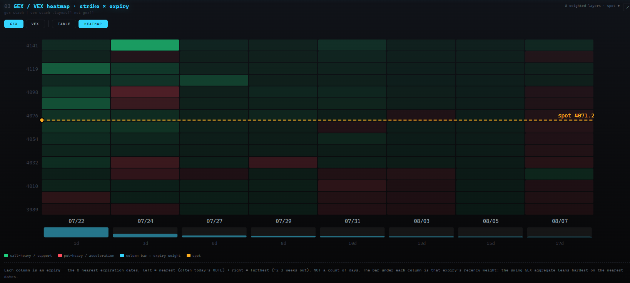
Task: Click bright green 4141 cell in 07/24 column
Action: [145, 45]
